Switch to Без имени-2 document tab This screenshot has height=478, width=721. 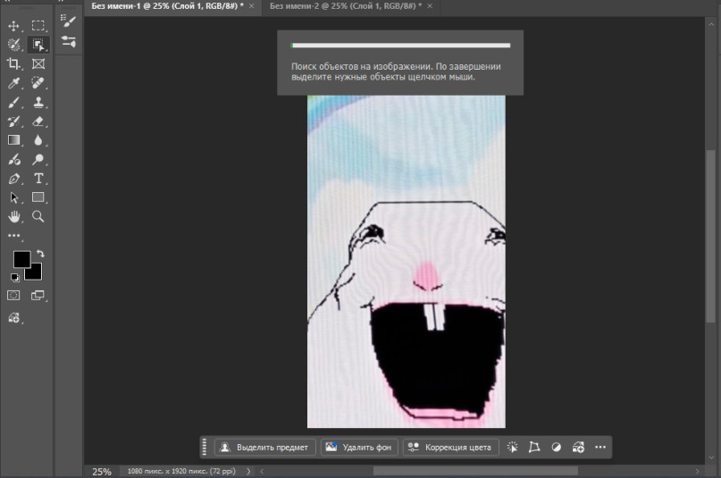tap(346, 6)
